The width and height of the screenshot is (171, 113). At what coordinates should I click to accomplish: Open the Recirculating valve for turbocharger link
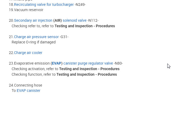(44, 4)
